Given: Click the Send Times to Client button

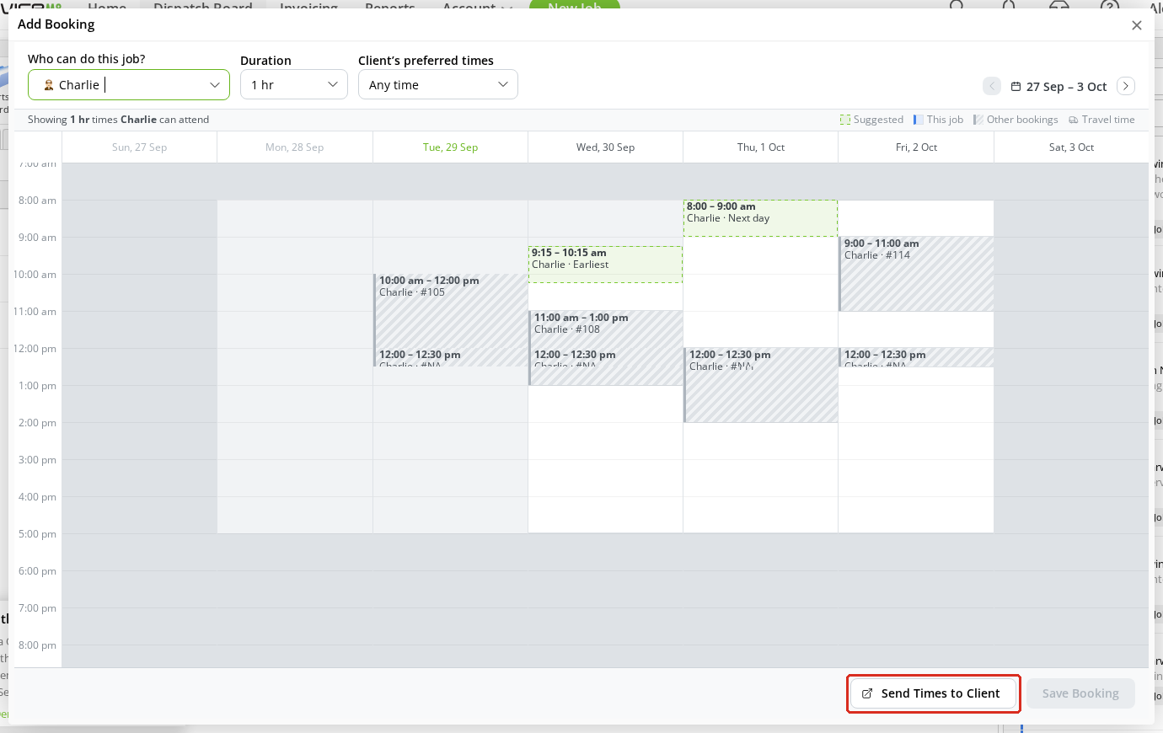Looking at the screenshot, I should pyautogui.click(x=933, y=693).
